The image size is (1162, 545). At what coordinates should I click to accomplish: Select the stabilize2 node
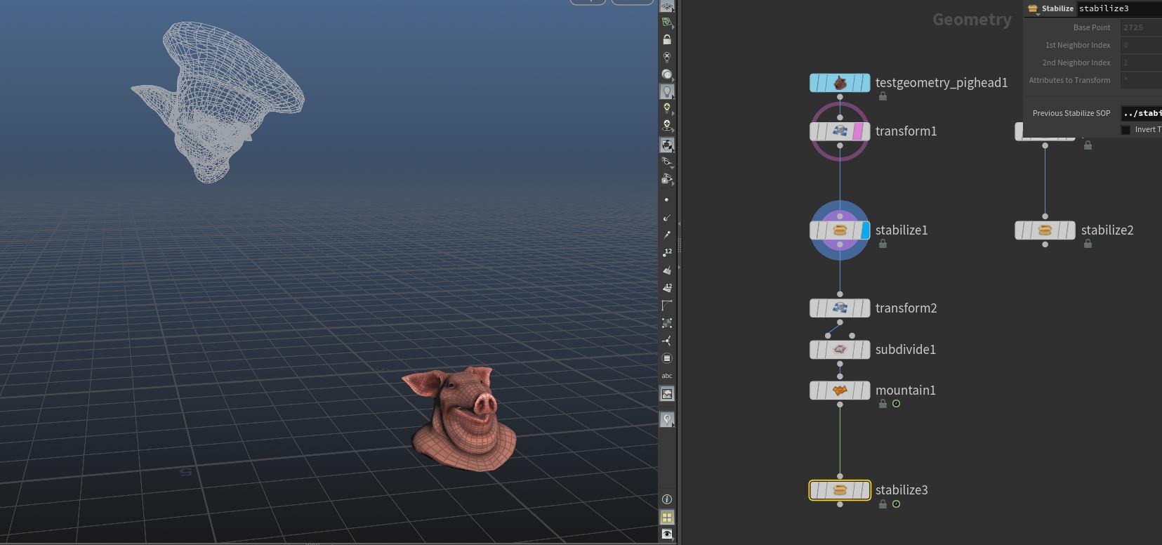click(x=1045, y=230)
